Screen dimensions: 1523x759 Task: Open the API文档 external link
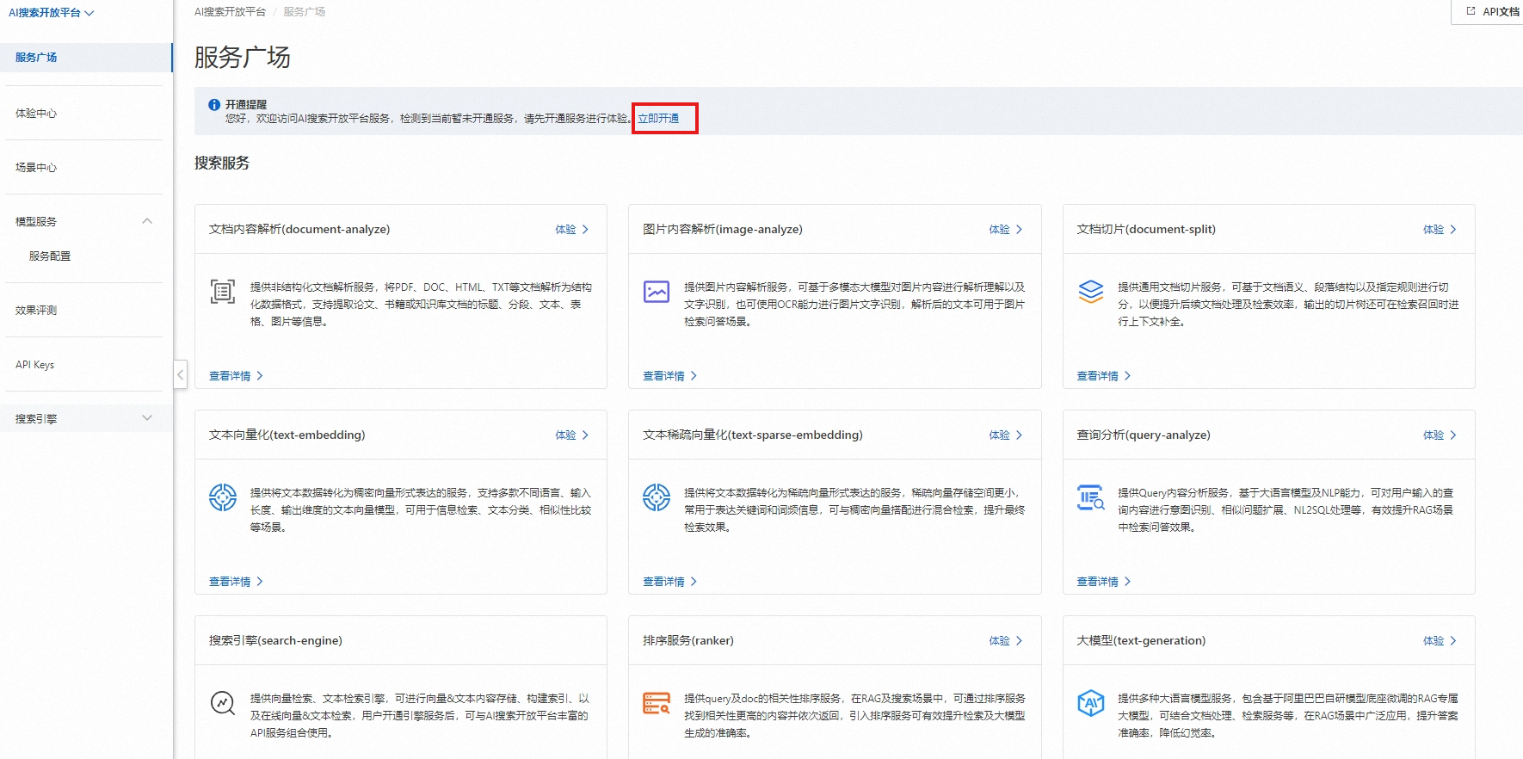click(x=1493, y=11)
